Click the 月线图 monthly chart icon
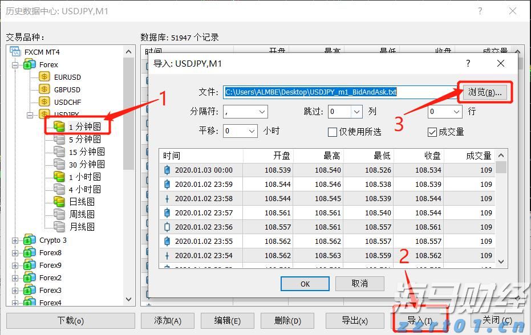The height and width of the screenshot is (335, 531). pyautogui.click(x=59, y=227)
